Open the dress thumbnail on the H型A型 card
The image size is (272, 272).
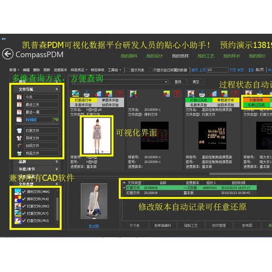click(x=97, y=136)
